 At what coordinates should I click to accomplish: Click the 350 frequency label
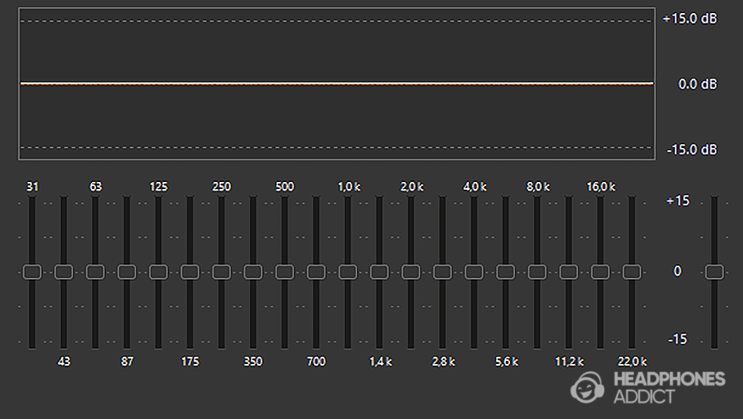tap(253, 362)
